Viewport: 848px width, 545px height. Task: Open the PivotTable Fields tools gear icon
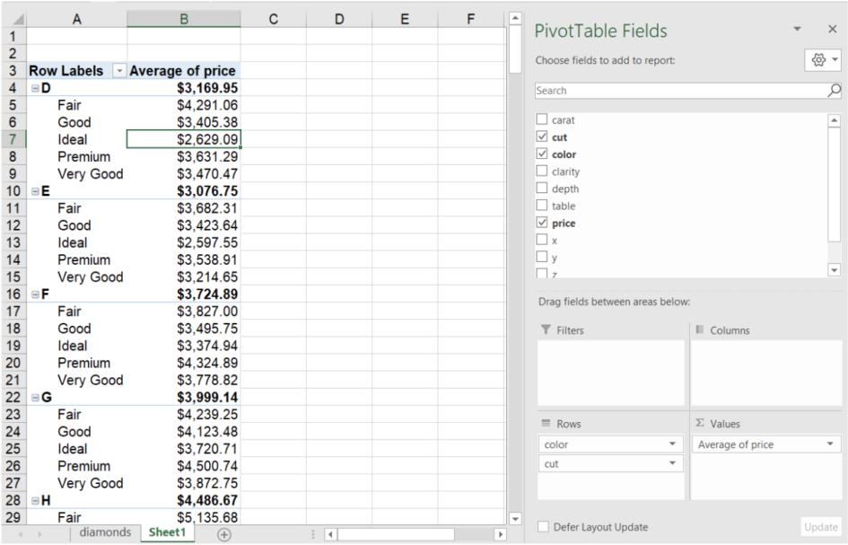[818, 59]
